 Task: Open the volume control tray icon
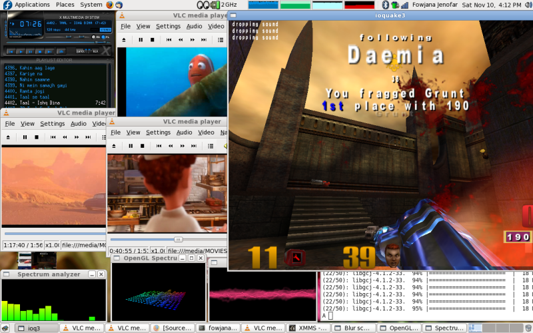(x=528, y=5)
